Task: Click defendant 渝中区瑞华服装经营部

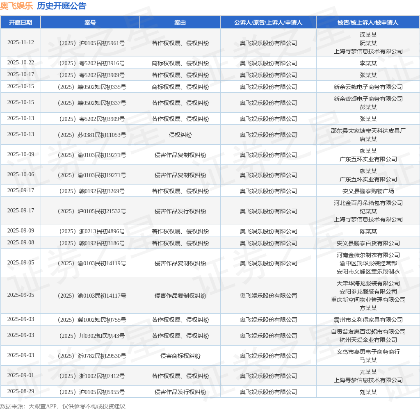Action: (368, 263)
